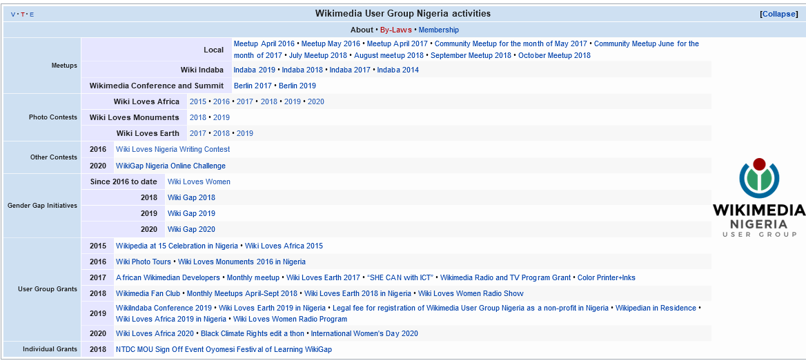
Task: Open the Meetup April 2017 link
Action: (x=397, y=43)
